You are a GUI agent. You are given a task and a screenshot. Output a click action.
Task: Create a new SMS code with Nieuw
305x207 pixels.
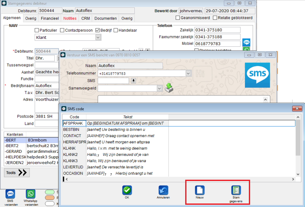pyautogui.click(x=200, y=190)
